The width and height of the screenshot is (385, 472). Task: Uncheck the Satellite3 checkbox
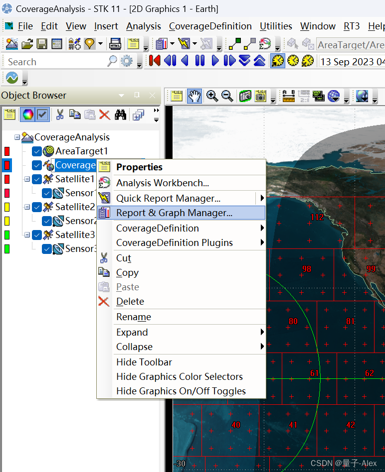click(37, 235)
